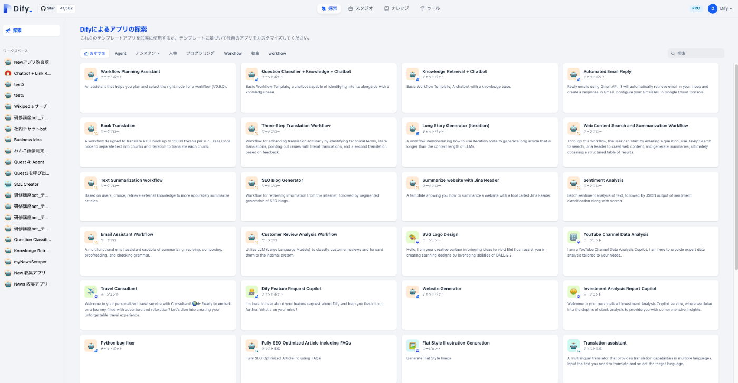
Task: Open test5 in the workspace list
Action: pyautogui.click(x=31, y=95)
